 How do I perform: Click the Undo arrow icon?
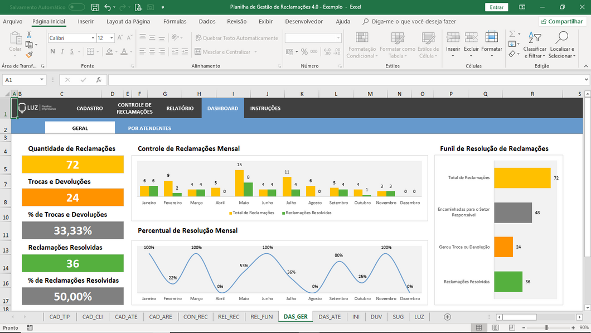[x=108, y=7]
